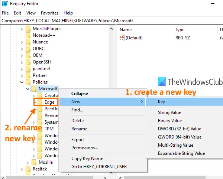The width and height of the screenshot is (223, 179).
Task: Expand the Nuance key
Action: coord(22,42)
